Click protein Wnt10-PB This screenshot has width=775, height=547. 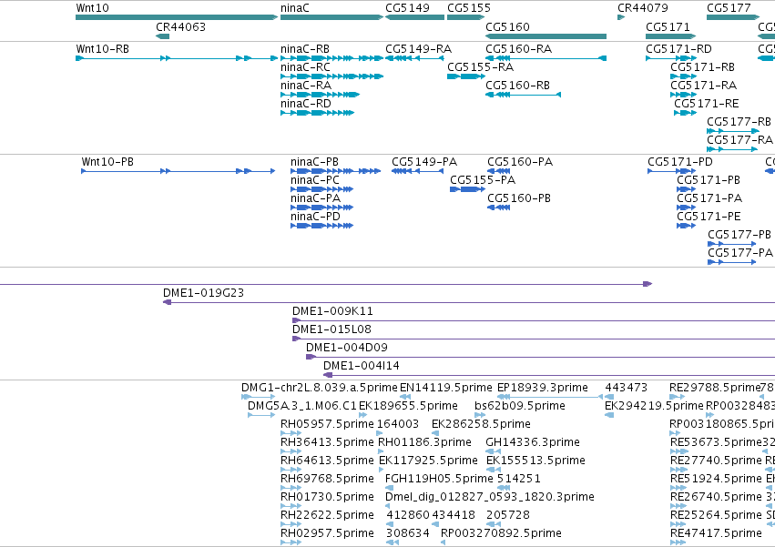click(178, 171)
